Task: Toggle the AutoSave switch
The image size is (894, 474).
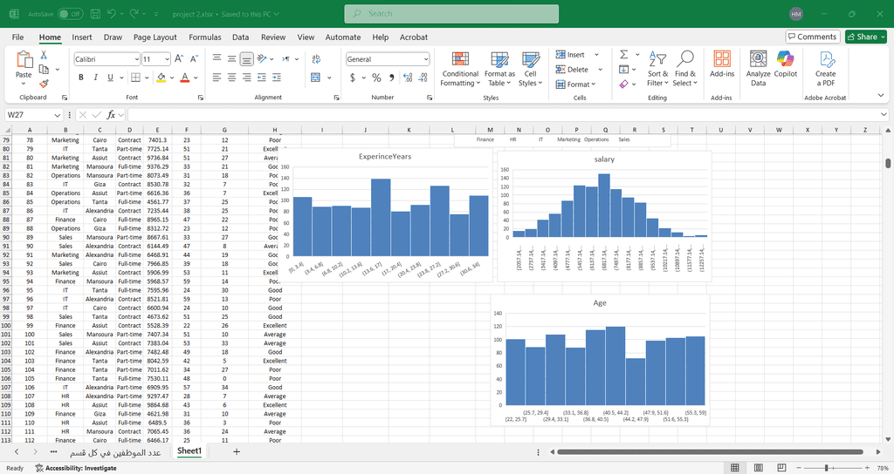Action: click(x=70, y=14)
